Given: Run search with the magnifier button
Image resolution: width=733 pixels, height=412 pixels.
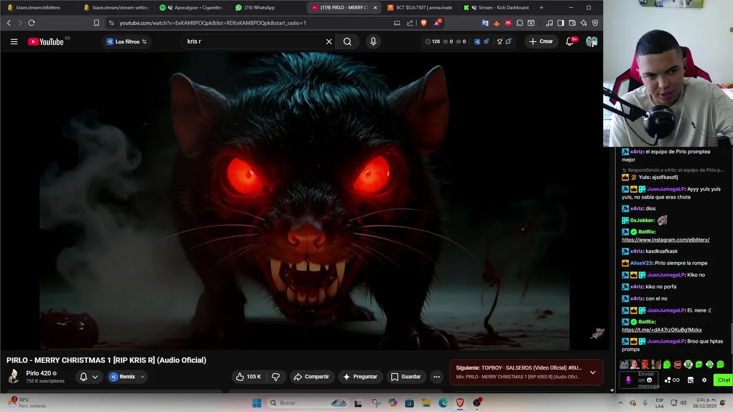Looking at the screenshot, I should pos(347,41).
